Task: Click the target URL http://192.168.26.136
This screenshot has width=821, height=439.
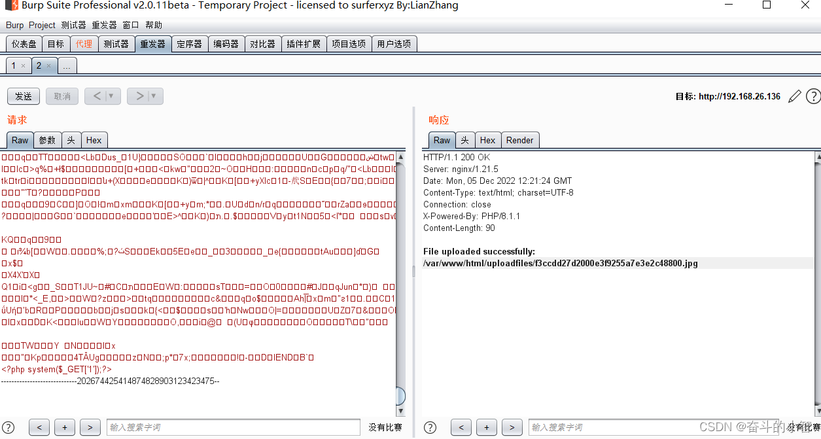Action: pyautogui.click(x=739, y=96)
